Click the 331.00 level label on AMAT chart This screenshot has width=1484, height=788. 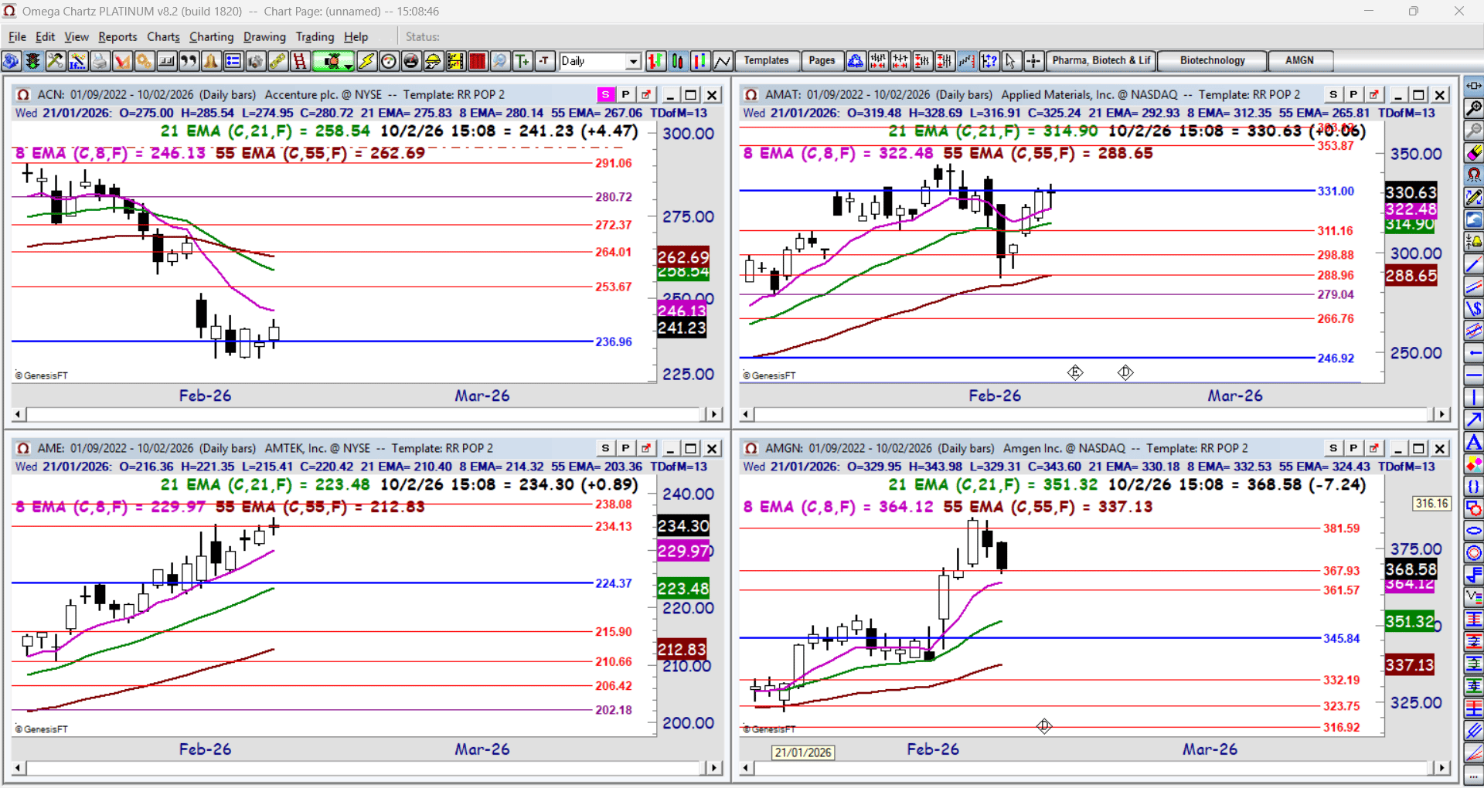click(x=1336, y=192)
